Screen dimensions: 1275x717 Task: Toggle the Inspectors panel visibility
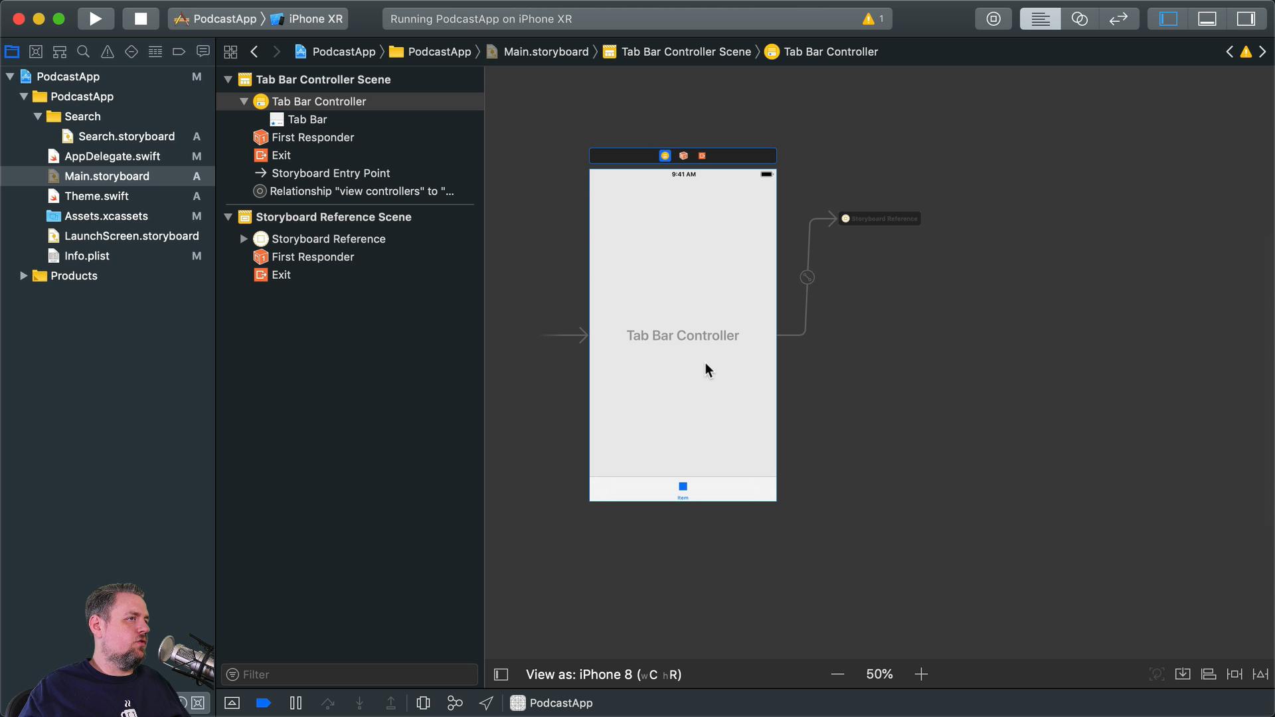click(1246, 19)
